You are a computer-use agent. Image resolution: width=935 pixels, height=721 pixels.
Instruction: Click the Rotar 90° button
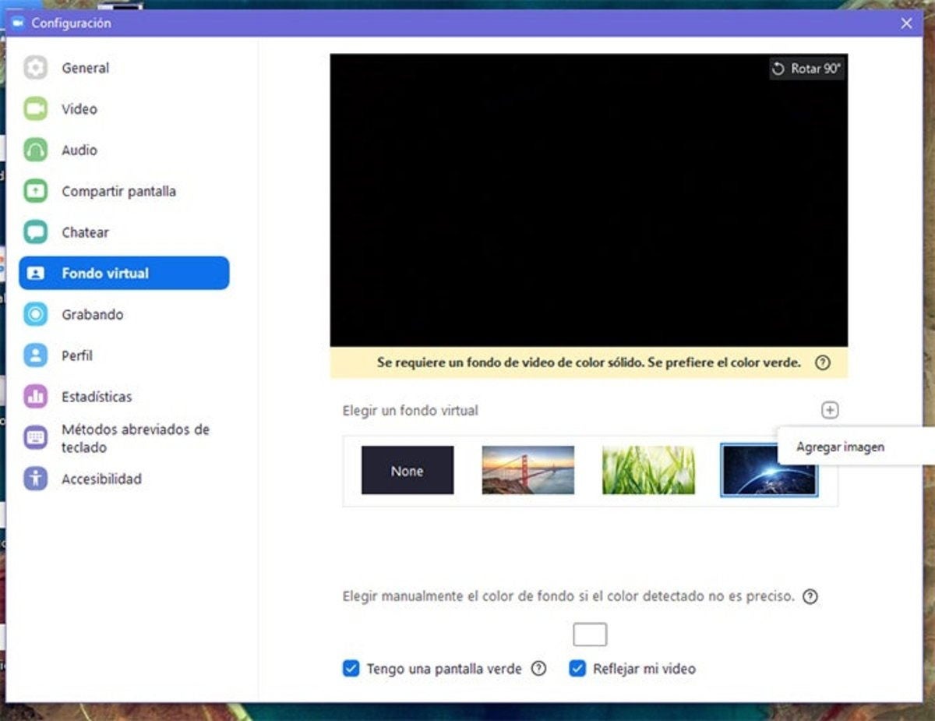coord(806,69)
